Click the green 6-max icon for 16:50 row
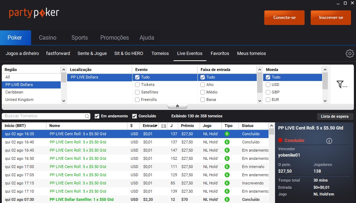 (227, 158)
